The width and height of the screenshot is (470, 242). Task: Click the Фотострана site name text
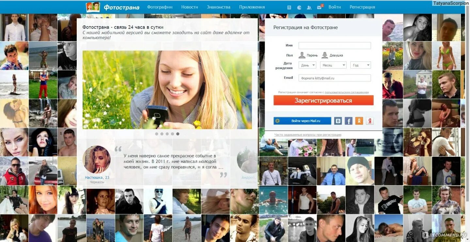point(121,7)
